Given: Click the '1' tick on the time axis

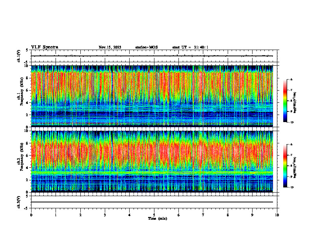Looking at the screenshot, I should coord(56,215).
